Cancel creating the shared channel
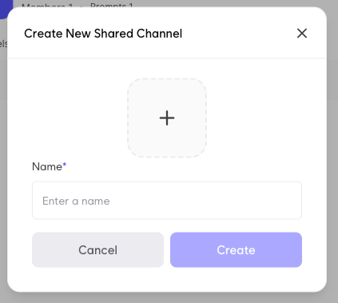The width and height of the screenshot is (338, 303). tap(97, 249)
